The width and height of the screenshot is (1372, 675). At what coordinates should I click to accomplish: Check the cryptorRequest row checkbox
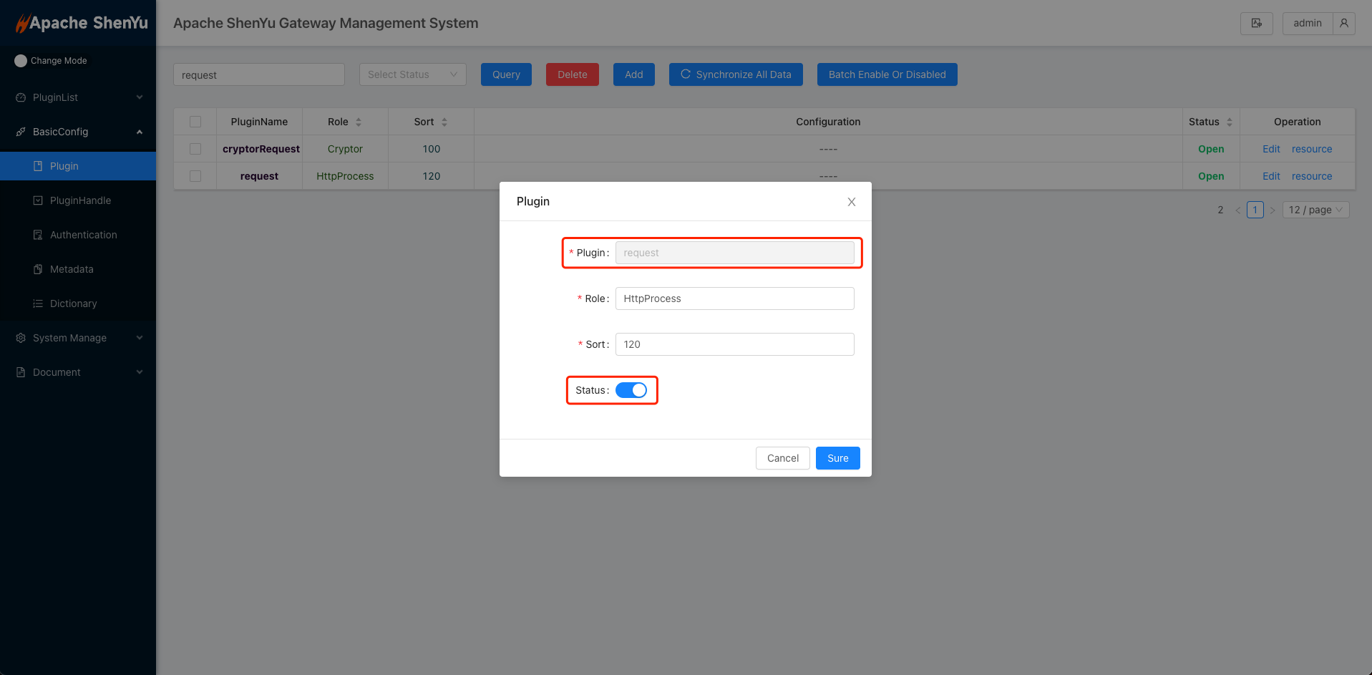(x=195, y=149)
